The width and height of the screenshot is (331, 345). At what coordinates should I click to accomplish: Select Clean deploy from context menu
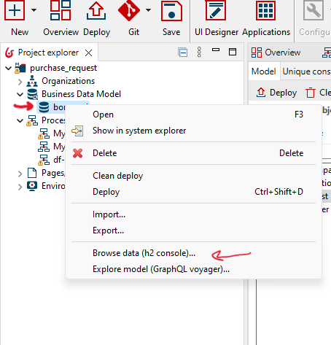click(118, 176)
